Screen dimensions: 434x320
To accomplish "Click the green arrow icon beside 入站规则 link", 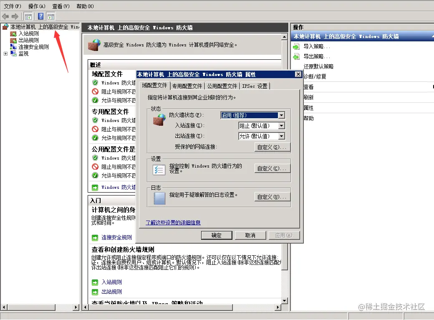I will [95, 282].
